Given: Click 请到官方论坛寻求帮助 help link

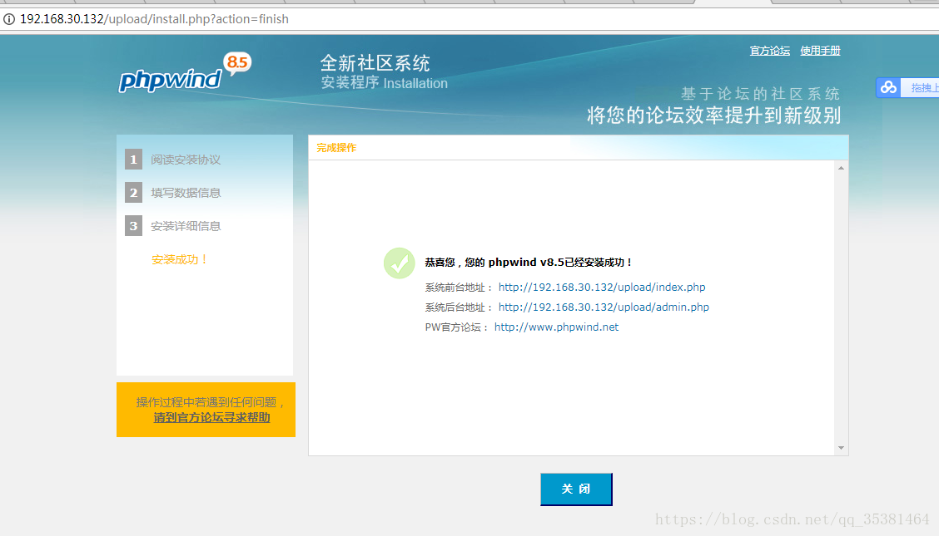Looking at the screenshot, I should coord(212,418).
